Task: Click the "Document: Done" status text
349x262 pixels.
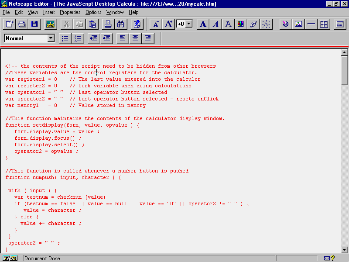Action: pyautogui.click(x=42, y=259)
